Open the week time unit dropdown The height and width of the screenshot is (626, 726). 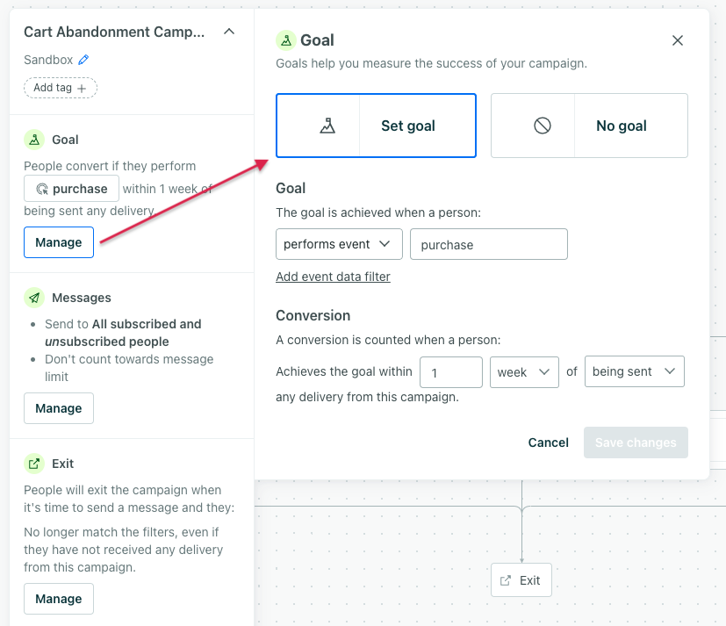tap(524, 371)
